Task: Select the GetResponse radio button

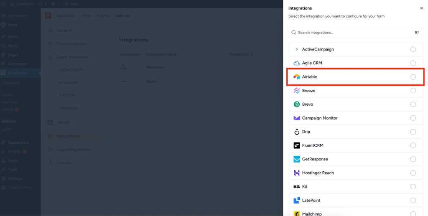Action: tap(413, 159)
